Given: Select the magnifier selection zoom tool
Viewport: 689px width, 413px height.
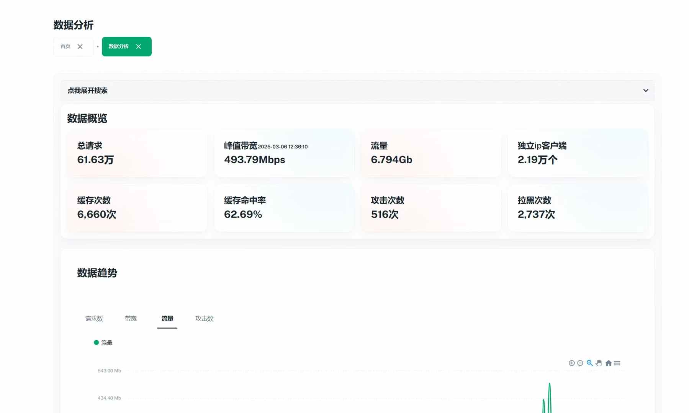Looking at the screenshot, I should (x=589, y=363).
